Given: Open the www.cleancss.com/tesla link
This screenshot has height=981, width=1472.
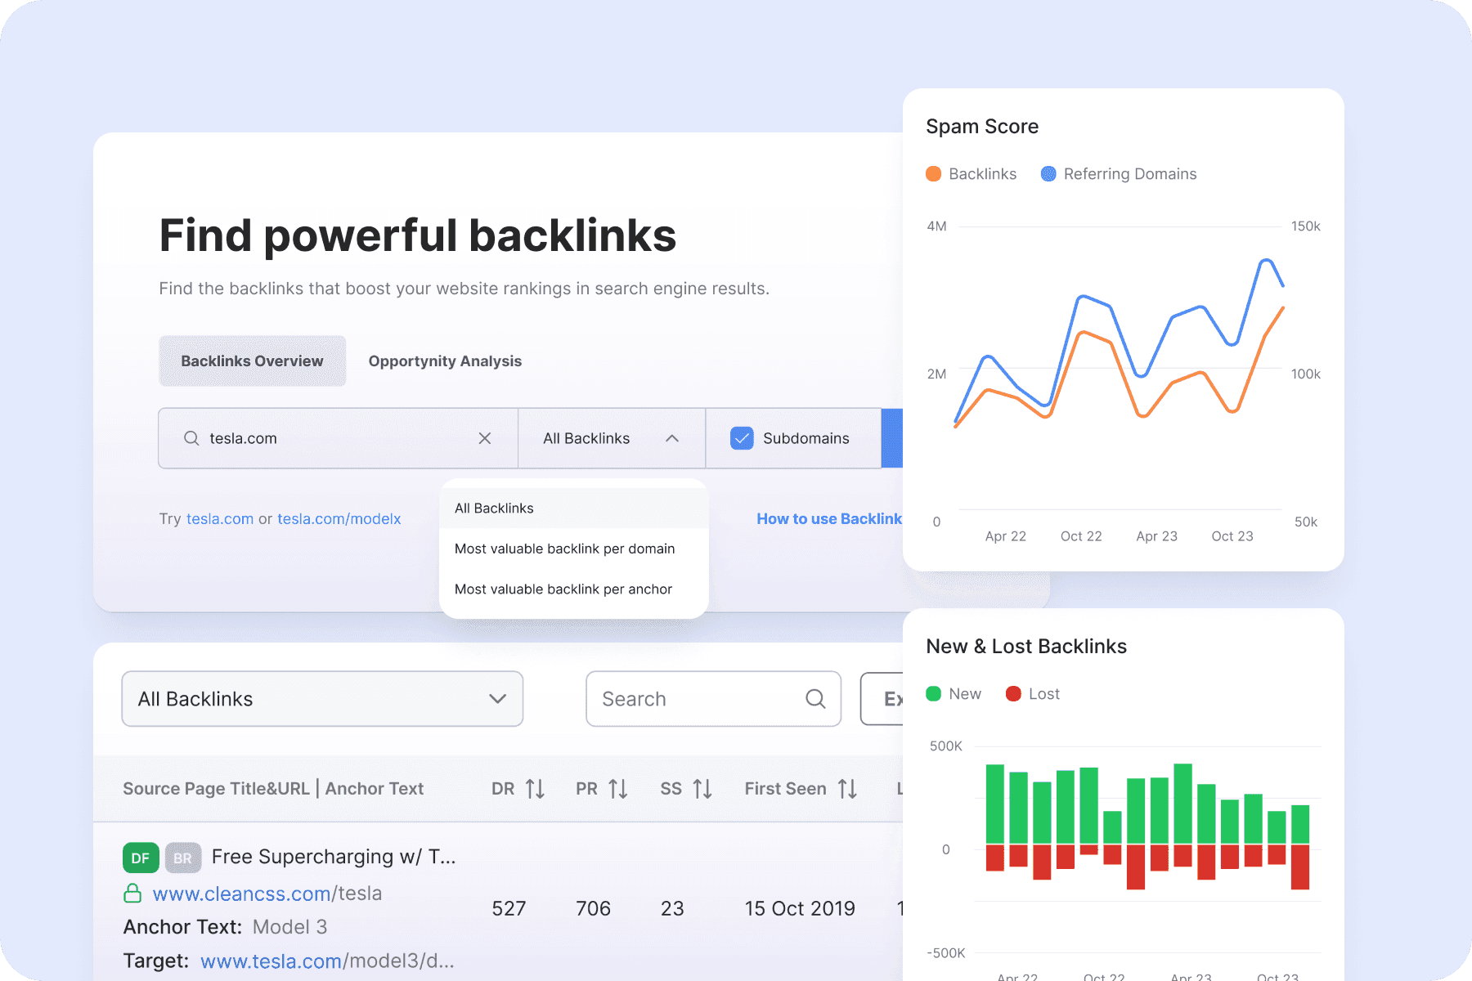Looking at the screenshot, I should [267, 894].
